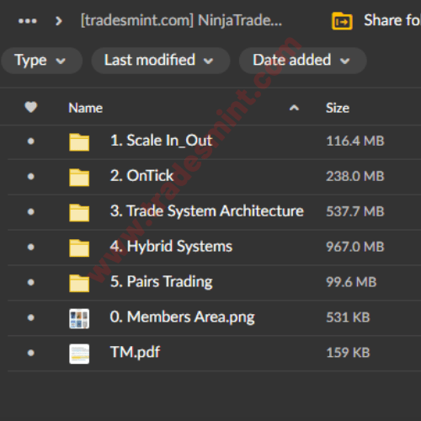Viewport: 421px width, 421px height.
Task: Click the 159 KB size value
Action: (348, 353)
